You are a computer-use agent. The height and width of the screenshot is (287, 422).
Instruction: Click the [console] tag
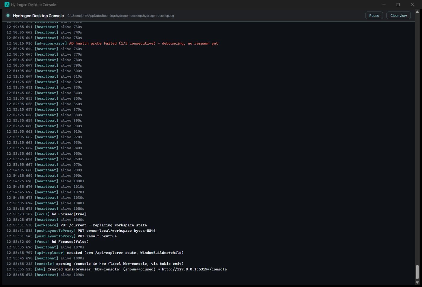[x=44, y=264]
